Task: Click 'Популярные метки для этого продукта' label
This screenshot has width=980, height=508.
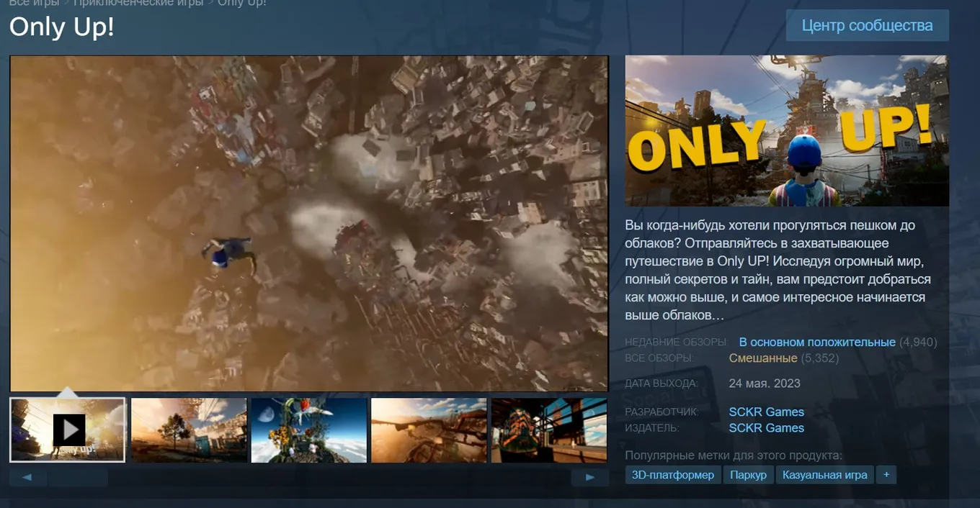Action: [734, 455]
